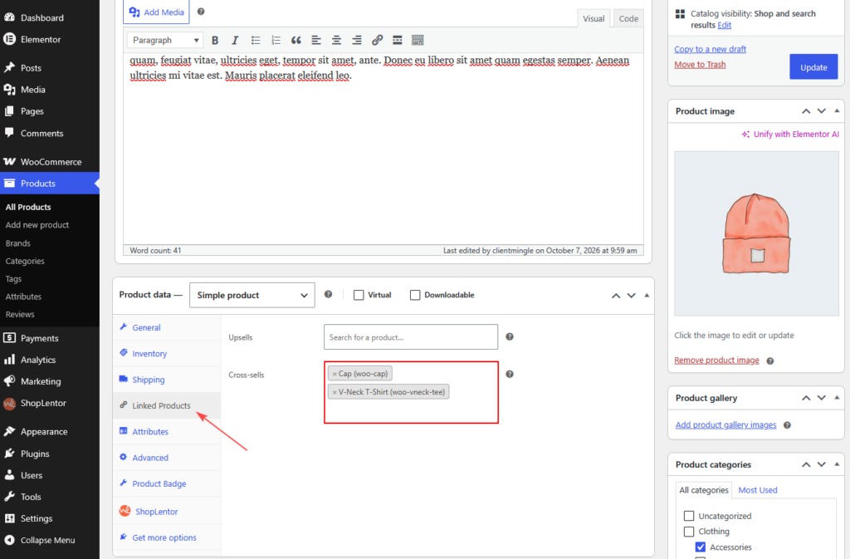Insert a numbered list
This screenshot has height=559, width=850.
[x=276, y=40]
